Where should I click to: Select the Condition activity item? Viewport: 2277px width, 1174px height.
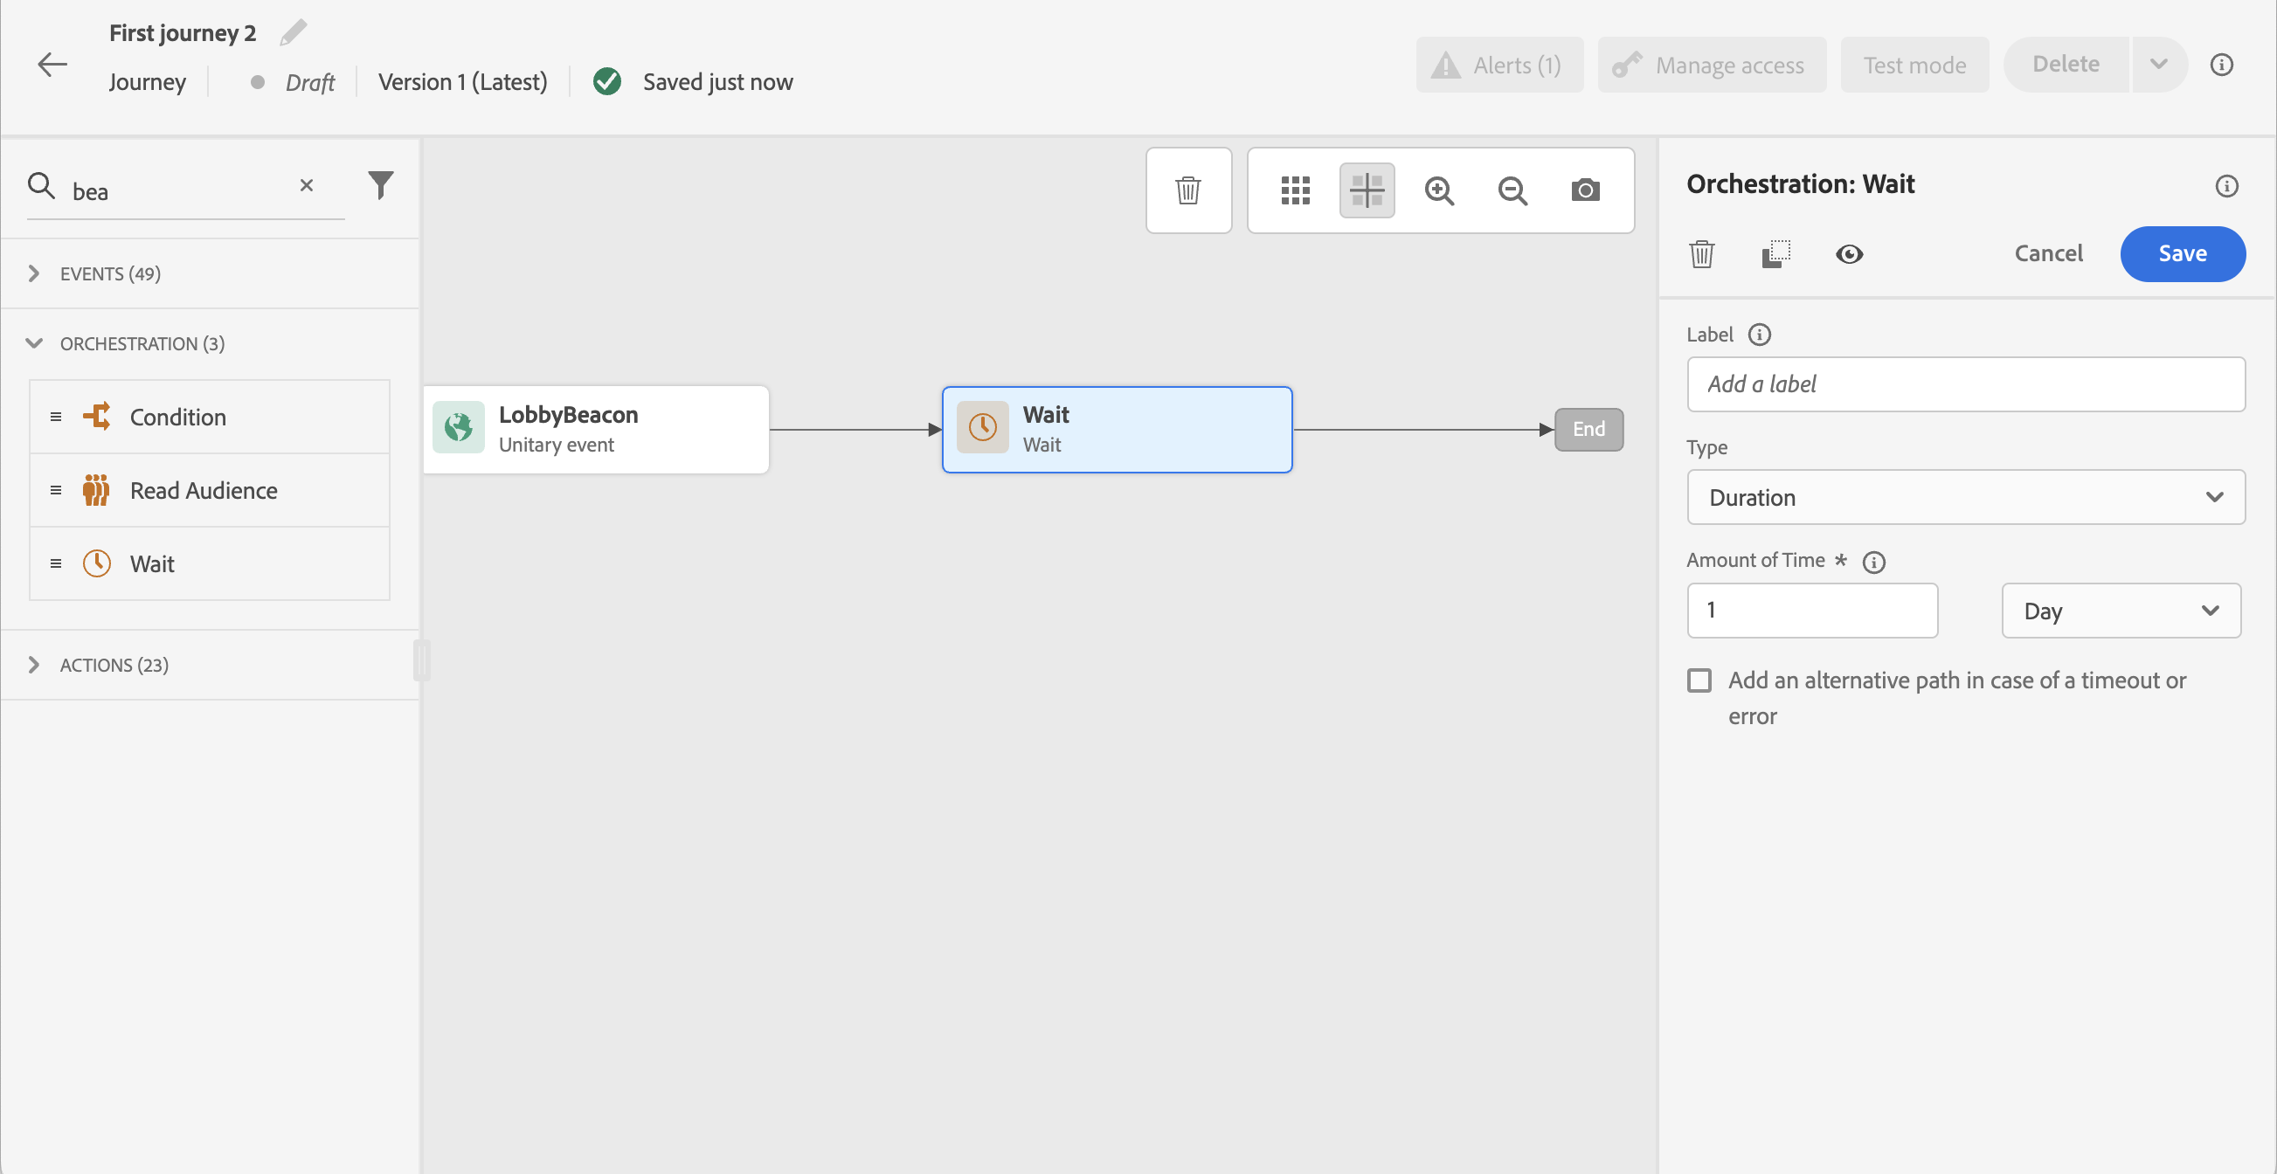tap(177, 417)
